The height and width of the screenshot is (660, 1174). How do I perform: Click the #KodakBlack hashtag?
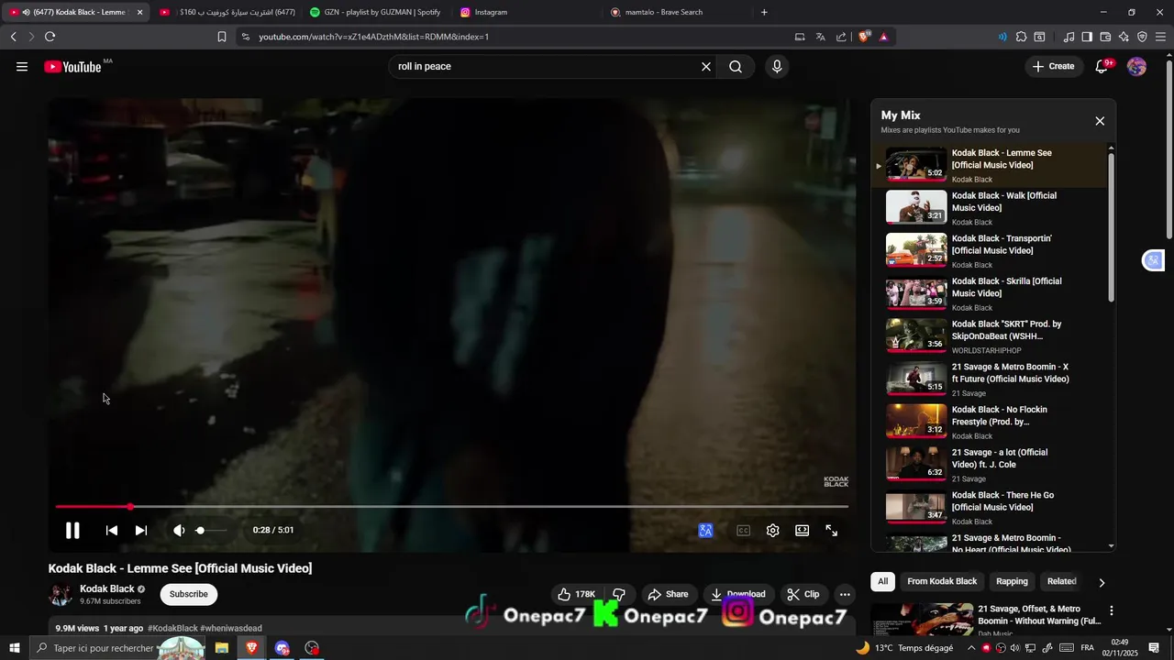click(172, 629)
